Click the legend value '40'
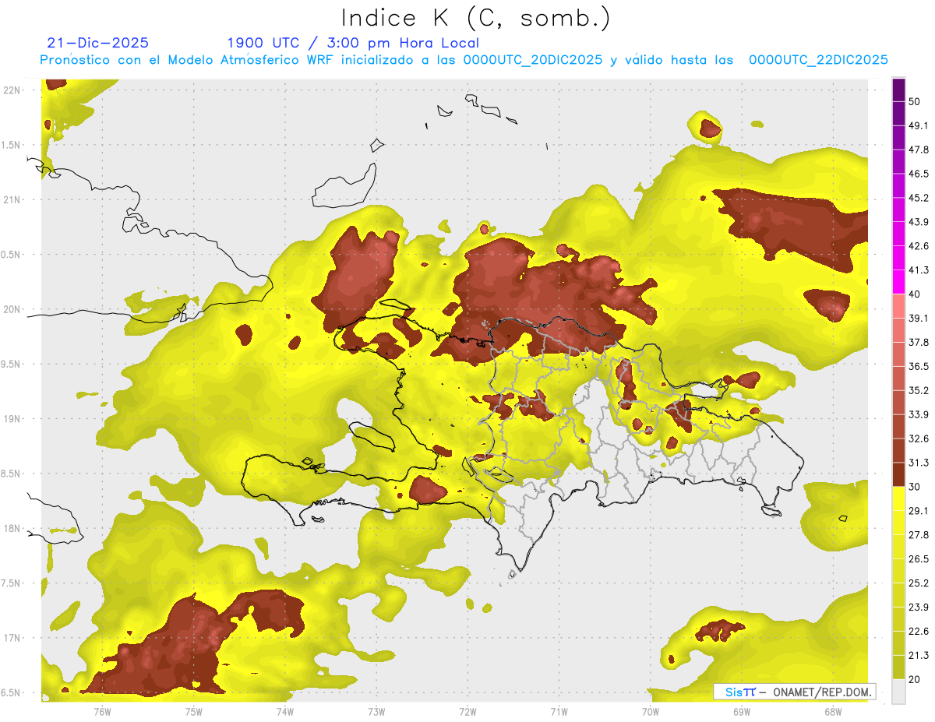935x722 pixels. [915, 294]
